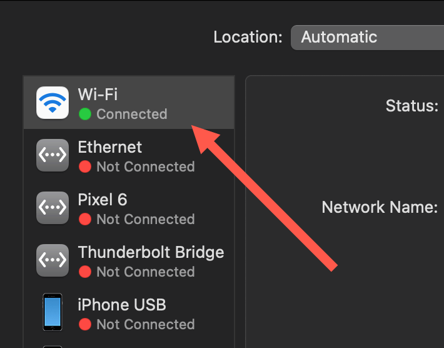Click Ethernet red status indicator dot
The image size is (444, 348).
tap(85, 166)
